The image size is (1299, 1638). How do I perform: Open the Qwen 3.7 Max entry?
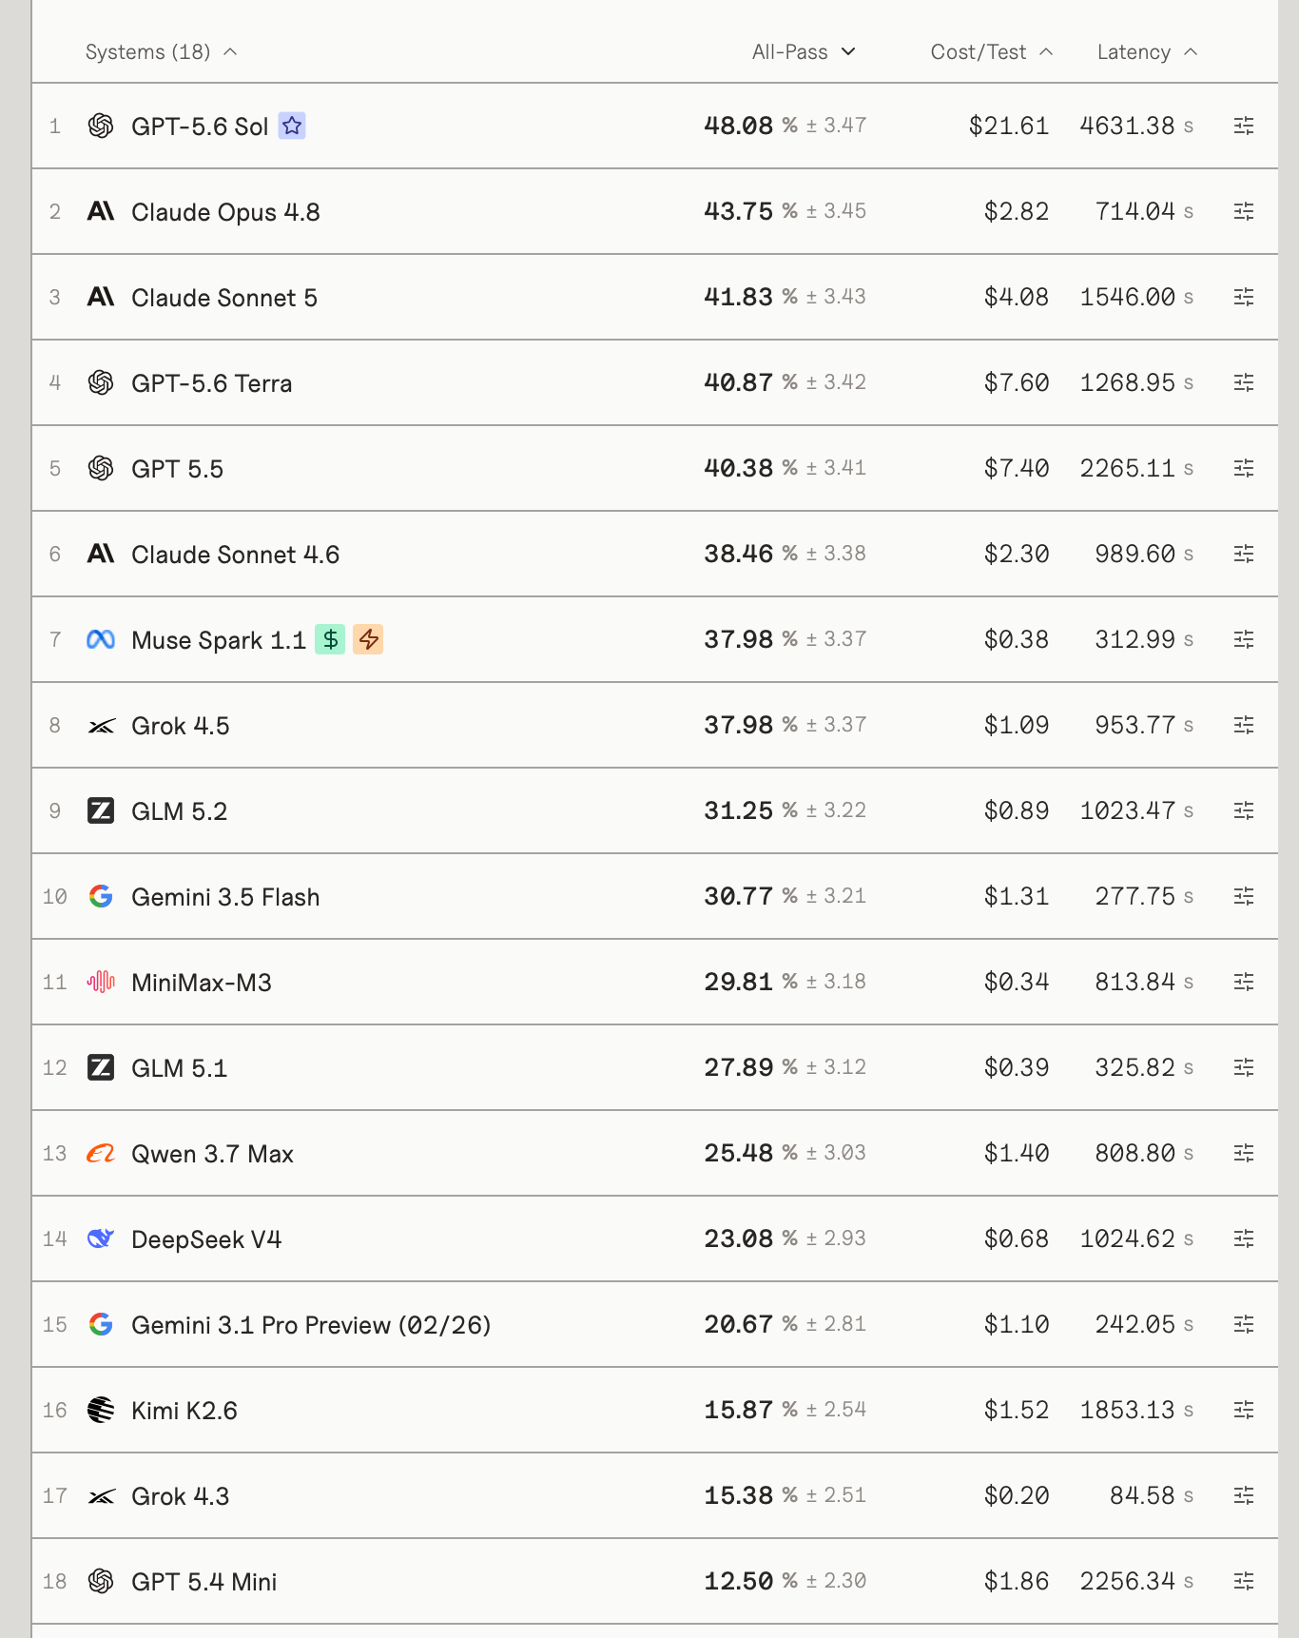[212, 1154]
